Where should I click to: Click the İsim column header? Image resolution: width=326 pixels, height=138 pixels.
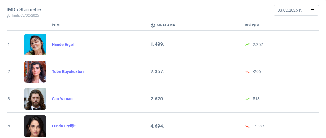56,25
